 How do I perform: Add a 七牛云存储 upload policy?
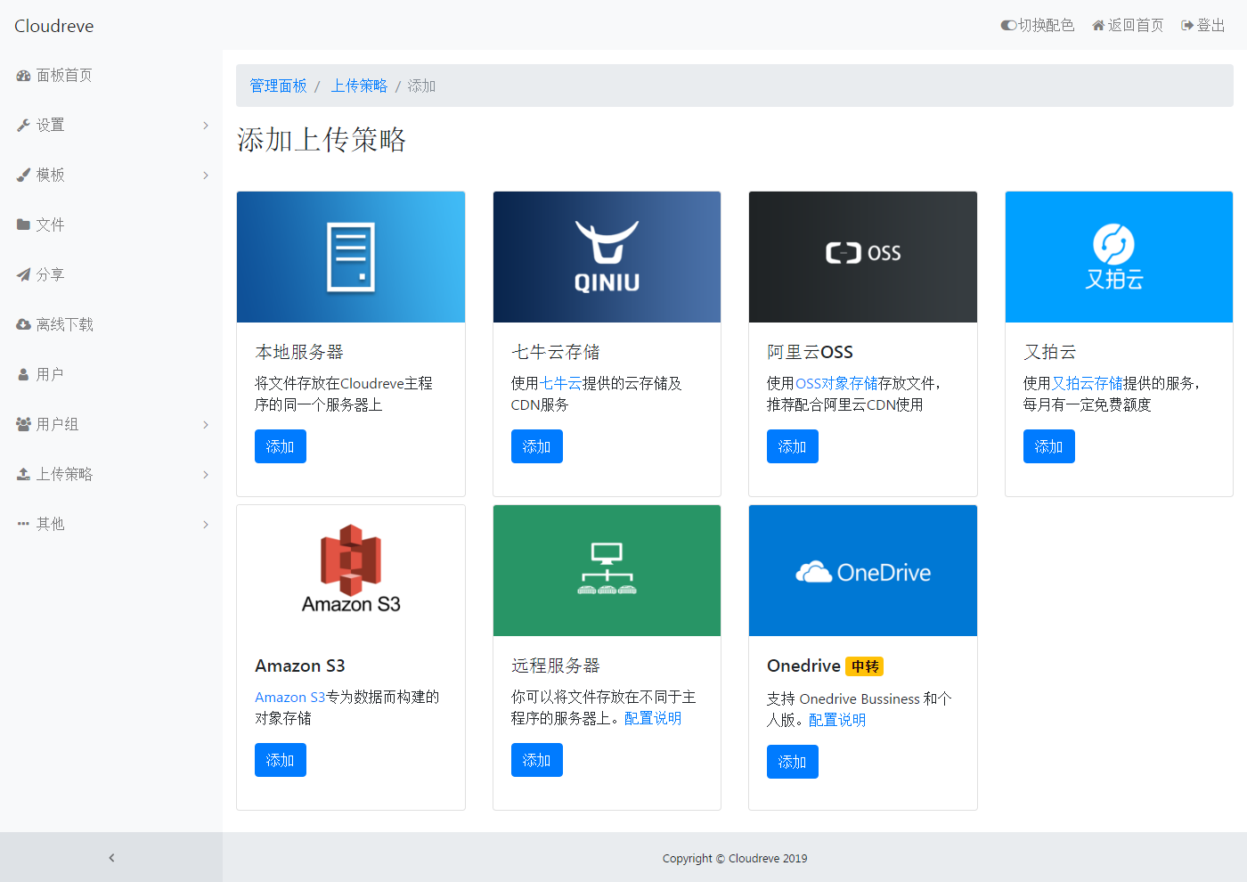pyautogui.click(x=537, y=446)
